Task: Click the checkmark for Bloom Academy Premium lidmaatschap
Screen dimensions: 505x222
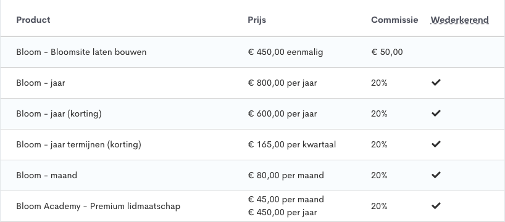Action: pyautogui.click(x=436, y=206)
